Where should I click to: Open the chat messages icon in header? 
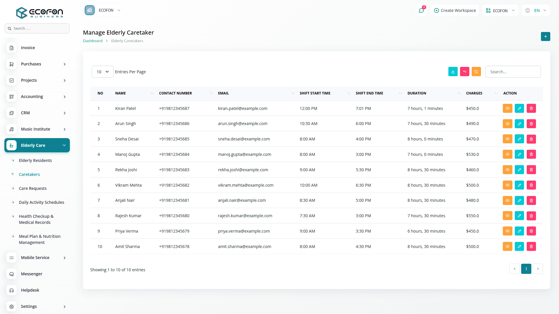[x=421, y=10]
